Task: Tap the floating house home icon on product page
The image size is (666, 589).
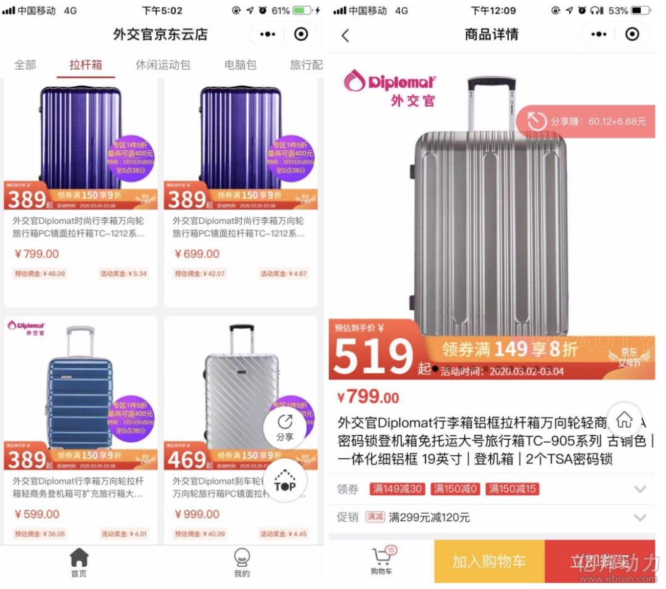Action: coord(624,419)
